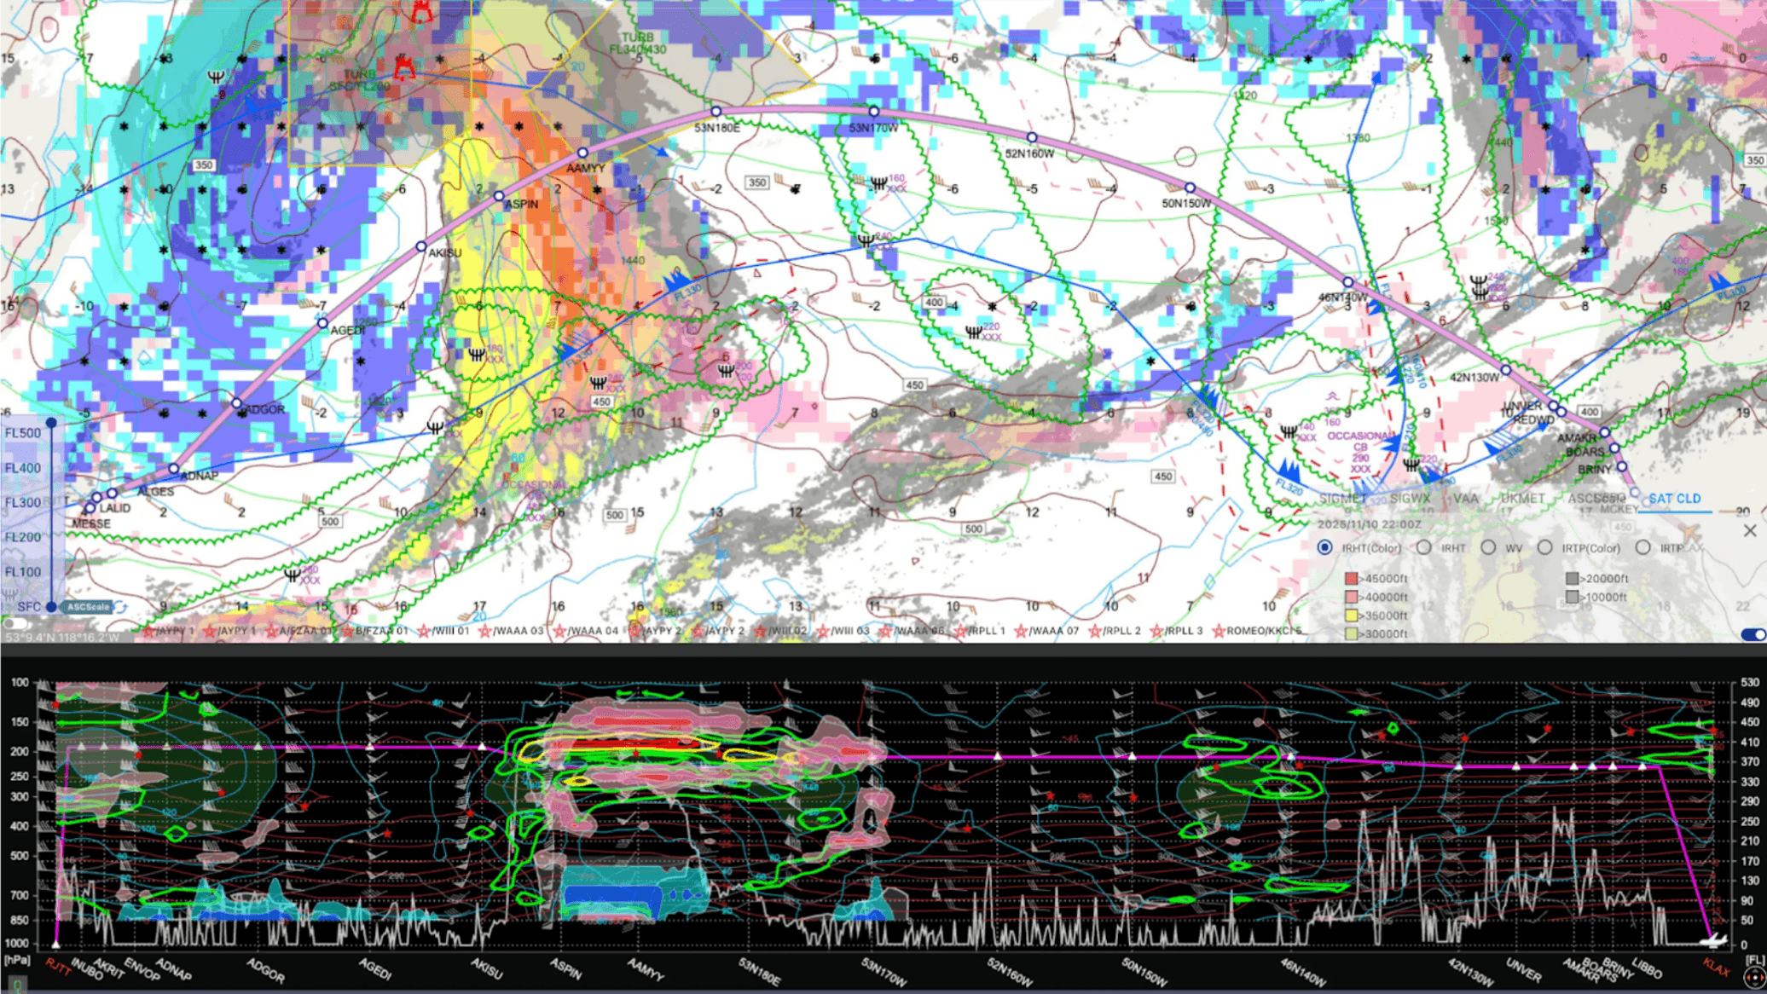Click the /RPLL 3 star marker
The image size is (1767, 994).
point(1156,633)
